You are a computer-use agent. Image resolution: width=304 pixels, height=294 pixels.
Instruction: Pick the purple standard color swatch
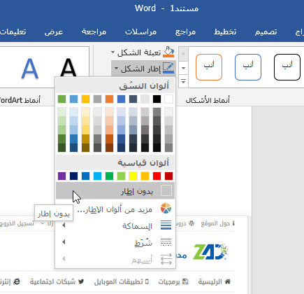(61, 176)
